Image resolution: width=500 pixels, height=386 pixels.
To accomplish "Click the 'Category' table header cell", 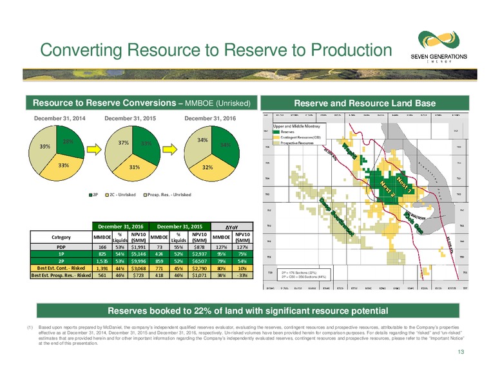I will click(x=61, y=237).
